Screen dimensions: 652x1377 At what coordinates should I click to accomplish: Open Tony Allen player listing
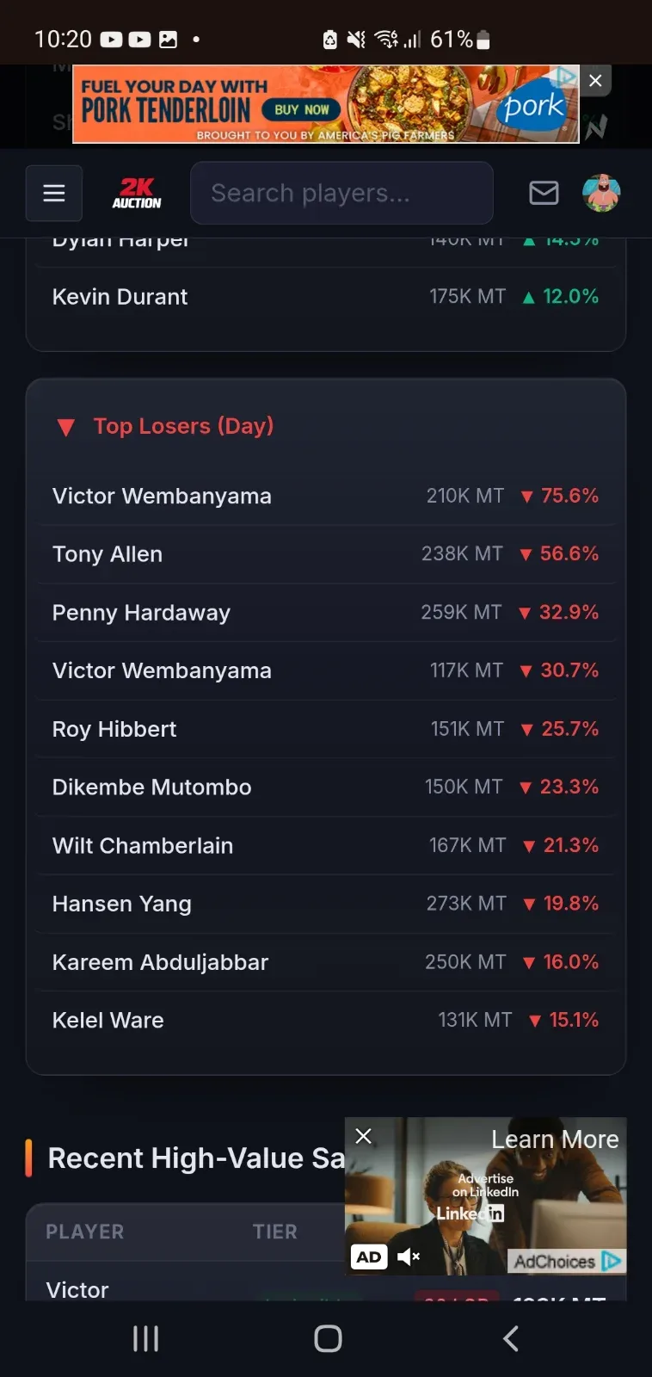click(x=326, y=554)
